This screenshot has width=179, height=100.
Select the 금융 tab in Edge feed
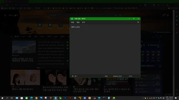(x=56, y=36)
